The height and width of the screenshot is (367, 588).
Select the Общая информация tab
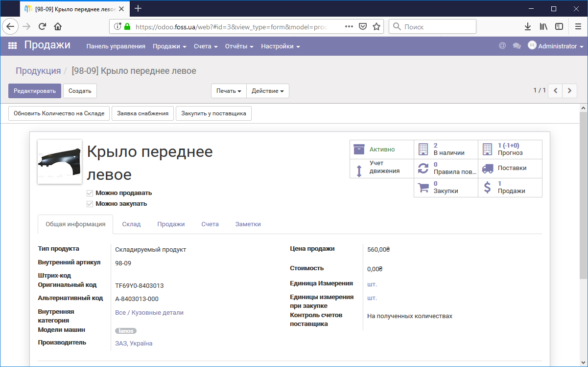click(75, 224)
